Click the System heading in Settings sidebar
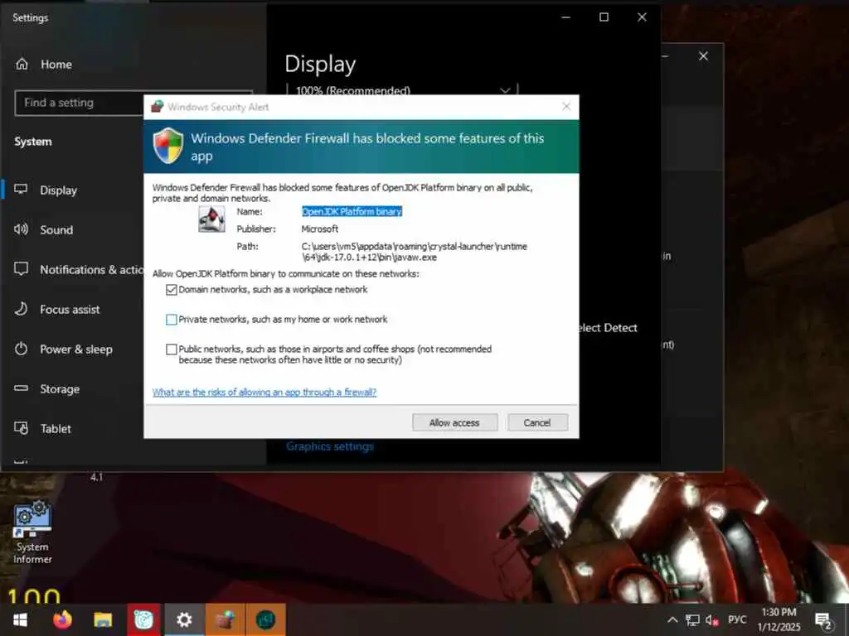 point(33,142)
